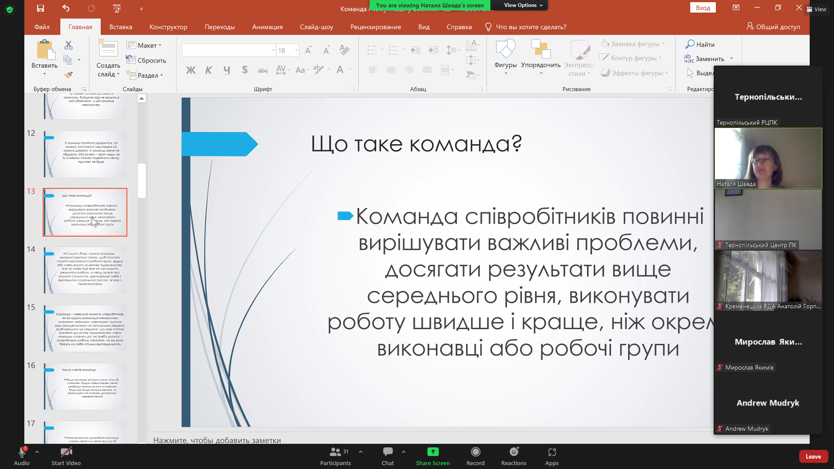Clear all formatting icon
Viewport: 834px width, 469px height.
point(344,50)
